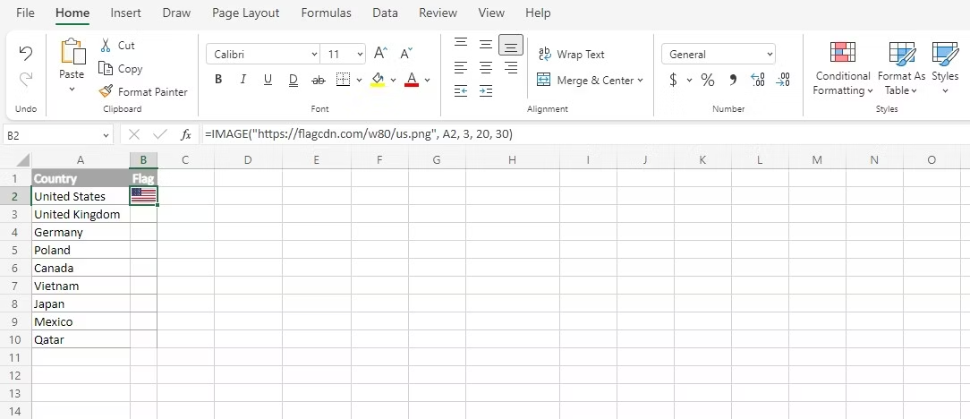Increase indent icon
Image resolution: width=970 pixels, height=419 pixels.
486,91
